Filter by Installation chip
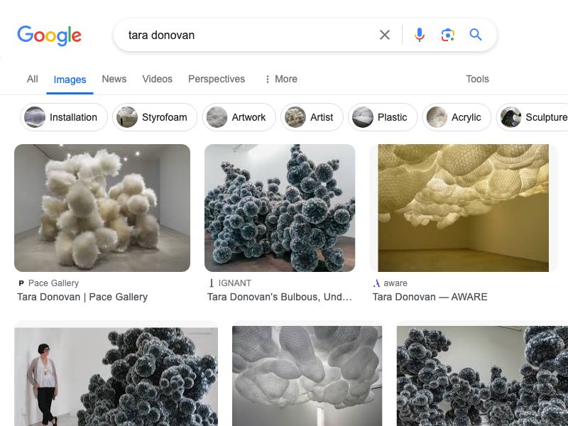The width and height of the screenshot is (568, 426). point(64,117)
